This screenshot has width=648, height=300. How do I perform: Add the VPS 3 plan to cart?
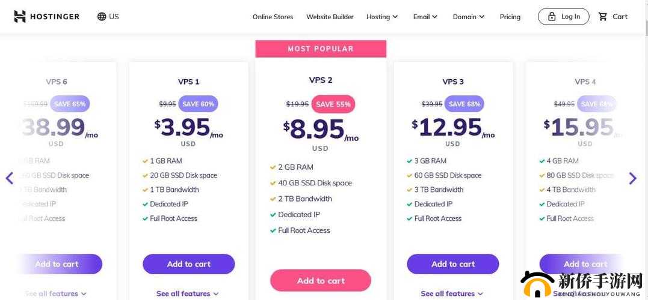point(453,264)
